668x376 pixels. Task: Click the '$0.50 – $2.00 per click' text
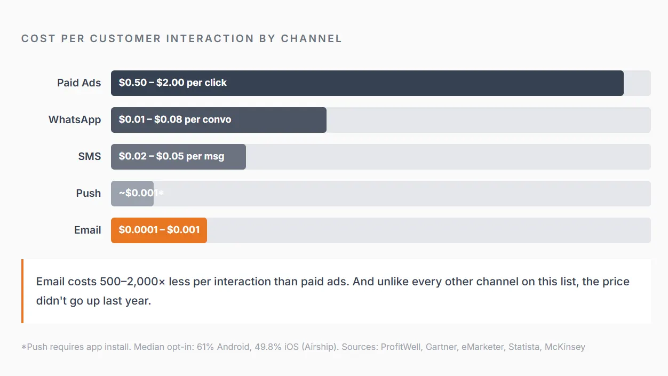click(173, 83)
